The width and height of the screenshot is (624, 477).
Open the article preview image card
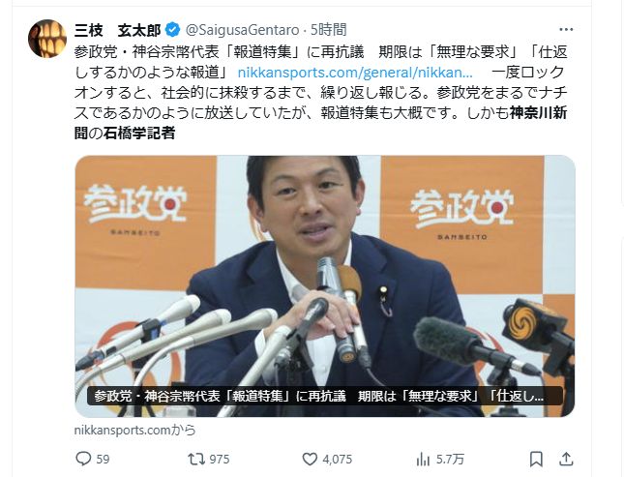point(325,285)
